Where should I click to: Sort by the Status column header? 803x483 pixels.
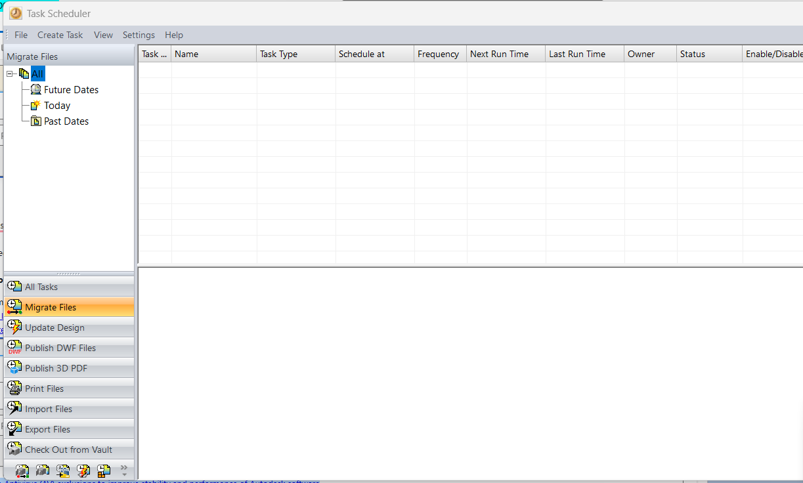710,54
